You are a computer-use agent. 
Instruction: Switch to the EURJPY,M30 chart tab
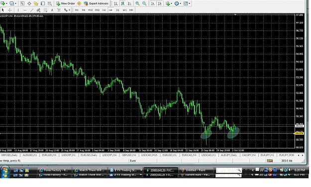(287, 155)
